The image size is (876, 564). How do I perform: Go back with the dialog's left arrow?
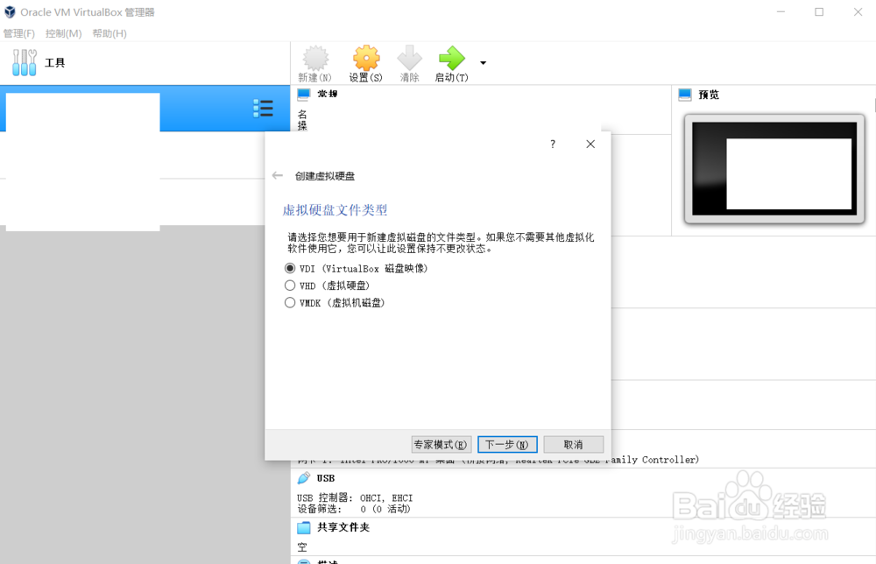click(278, 175)
